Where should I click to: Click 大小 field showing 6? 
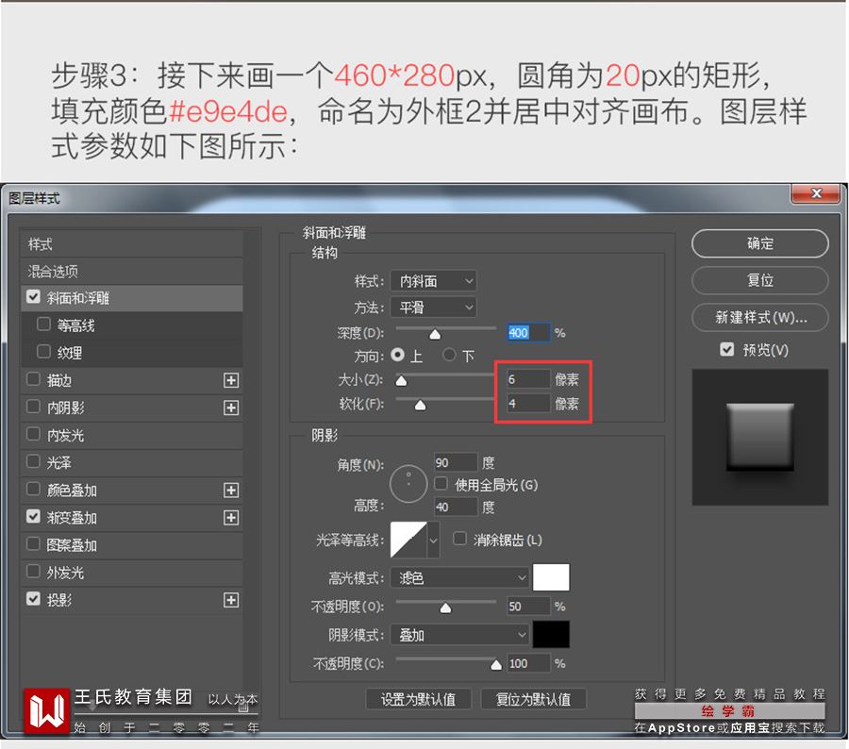pyautogui.click(x=528, y=379)
